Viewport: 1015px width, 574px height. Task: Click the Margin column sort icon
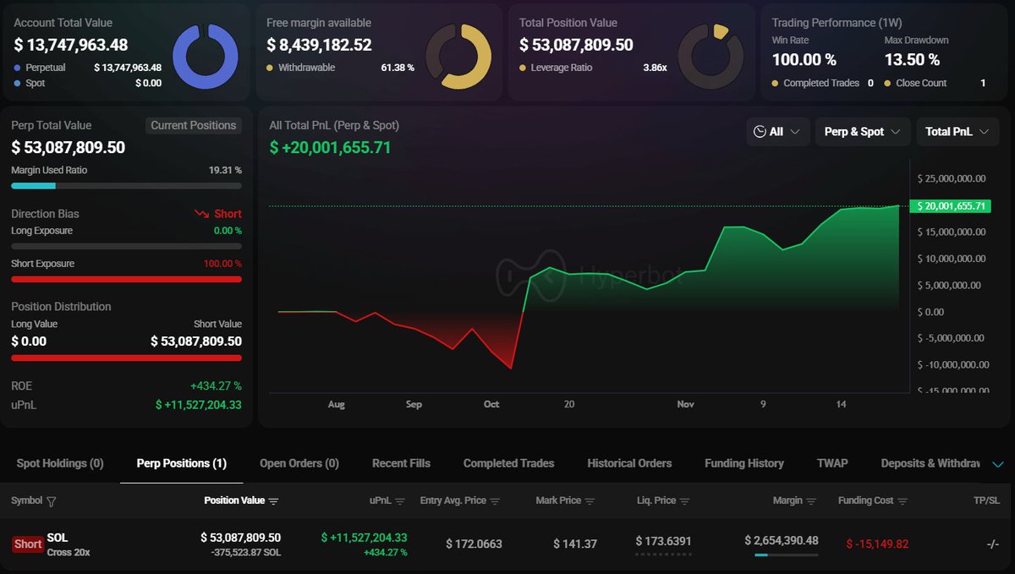point(811,501)
